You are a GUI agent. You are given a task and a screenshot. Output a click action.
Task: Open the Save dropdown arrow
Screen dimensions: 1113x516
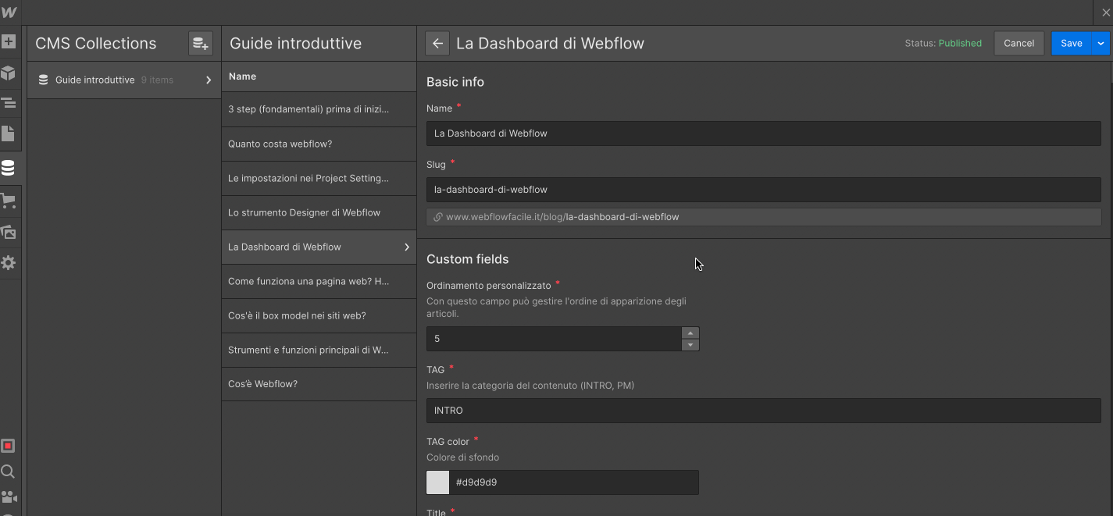tap(1101, 44)
